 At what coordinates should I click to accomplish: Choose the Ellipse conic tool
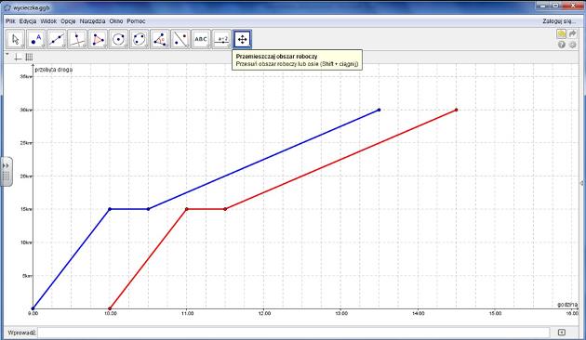(139, 39)
